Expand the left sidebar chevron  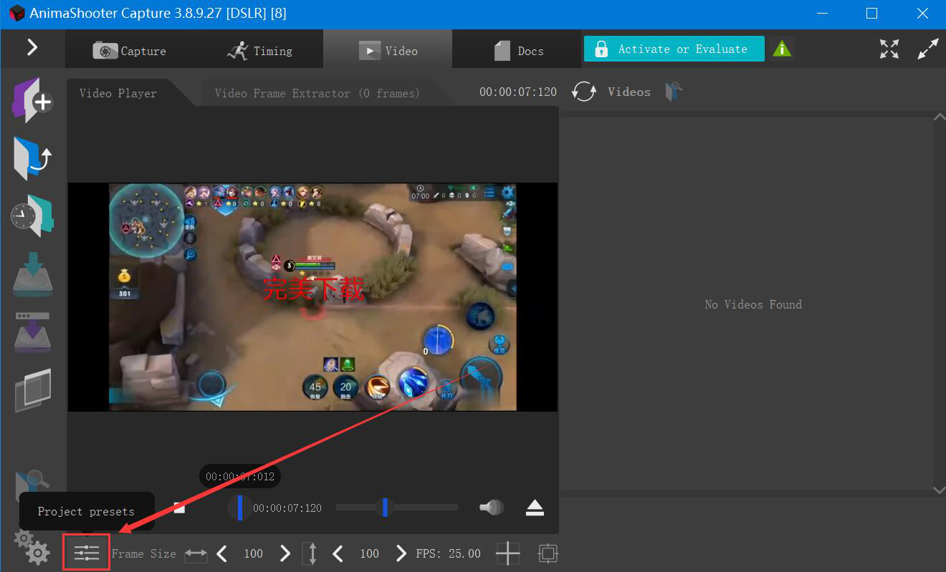pos(32,47)
